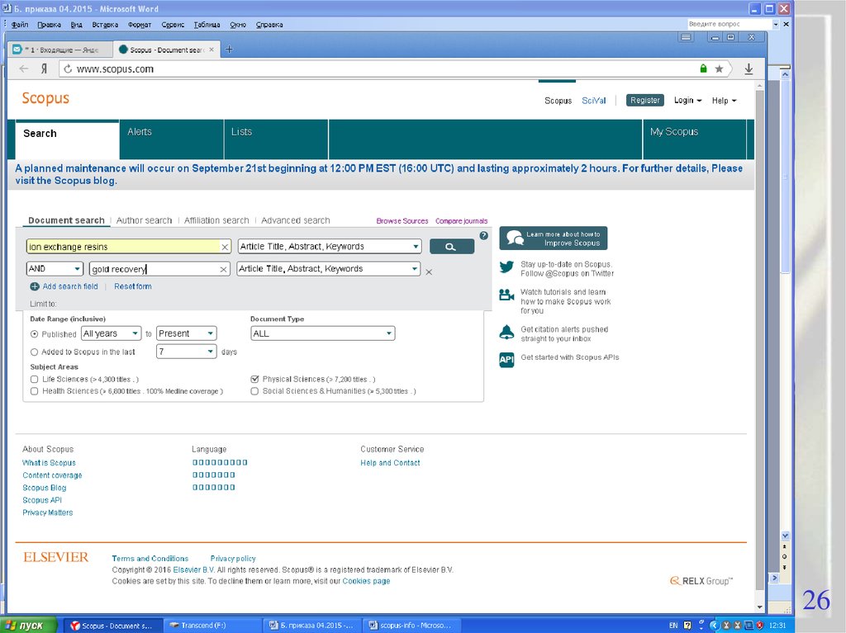Click 'Learn more about how to Improve Scopus'
The width and height of the screenshot is (846, 633).
click(553, 239)
